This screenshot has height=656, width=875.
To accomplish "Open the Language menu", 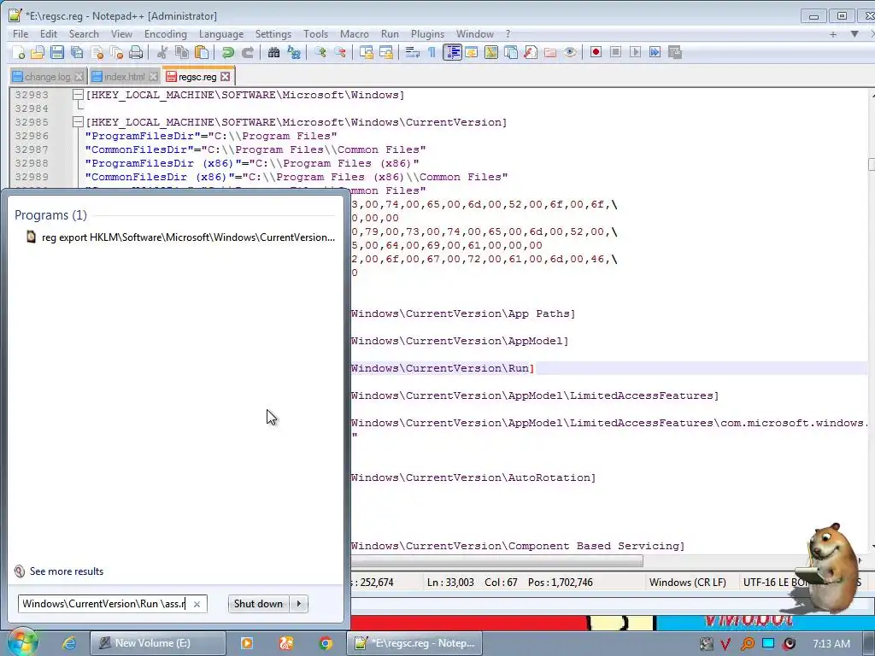I will coord(221,34).
